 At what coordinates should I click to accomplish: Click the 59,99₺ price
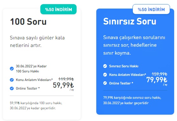click(x=63, y=85)
